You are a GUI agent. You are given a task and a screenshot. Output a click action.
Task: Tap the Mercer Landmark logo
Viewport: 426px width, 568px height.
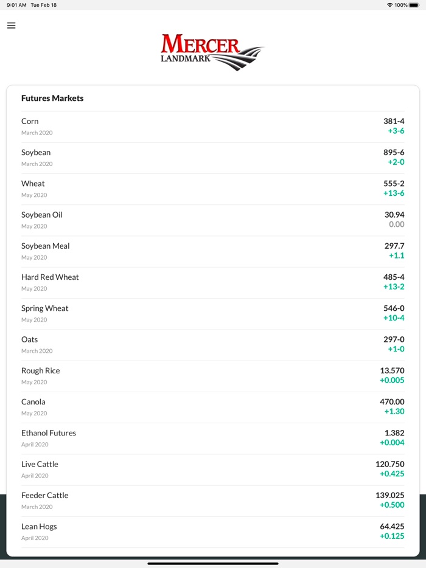(x=212, y=52)
